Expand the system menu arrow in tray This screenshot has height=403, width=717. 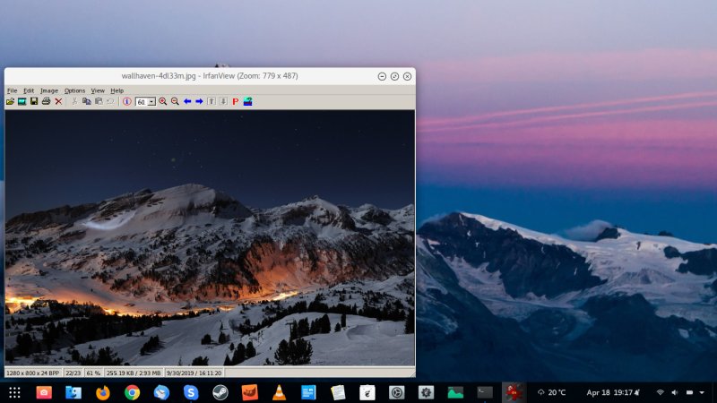point(702,392)
